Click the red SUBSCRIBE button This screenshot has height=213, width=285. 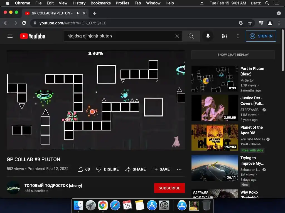click(169, 188)
